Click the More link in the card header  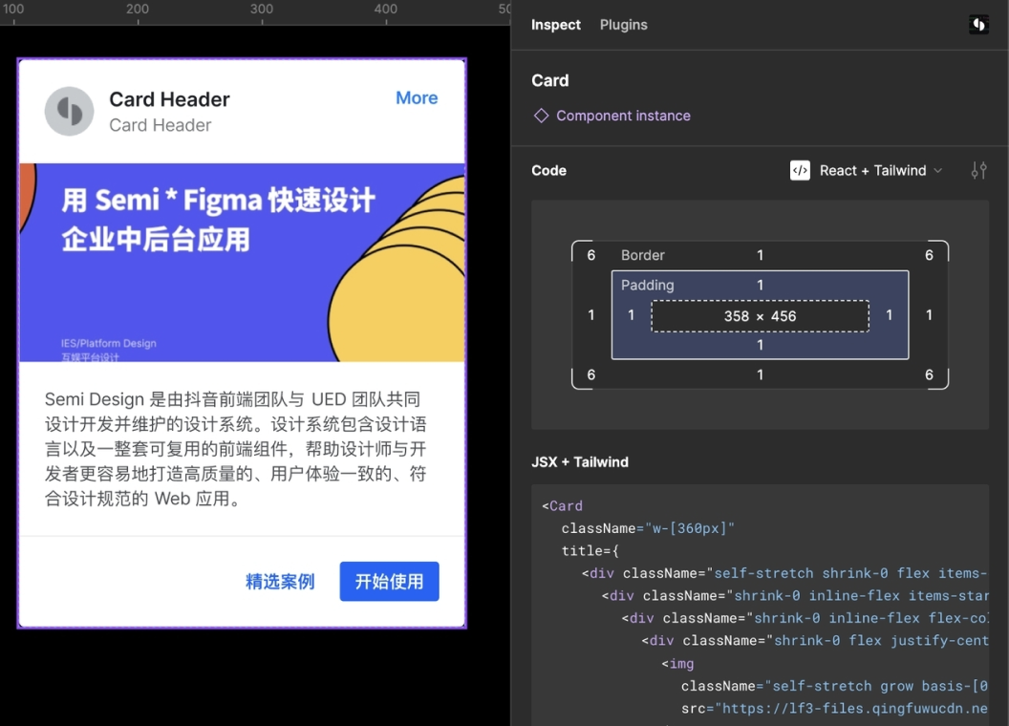click(417, 97)
